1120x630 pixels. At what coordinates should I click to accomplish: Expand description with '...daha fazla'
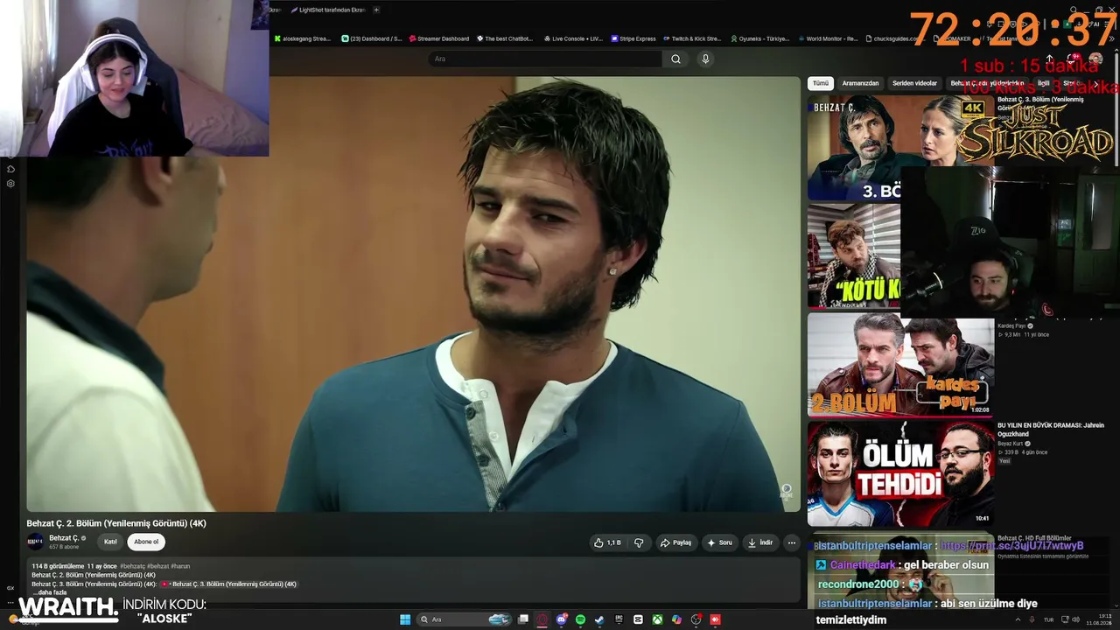click(x=51, y=592)
